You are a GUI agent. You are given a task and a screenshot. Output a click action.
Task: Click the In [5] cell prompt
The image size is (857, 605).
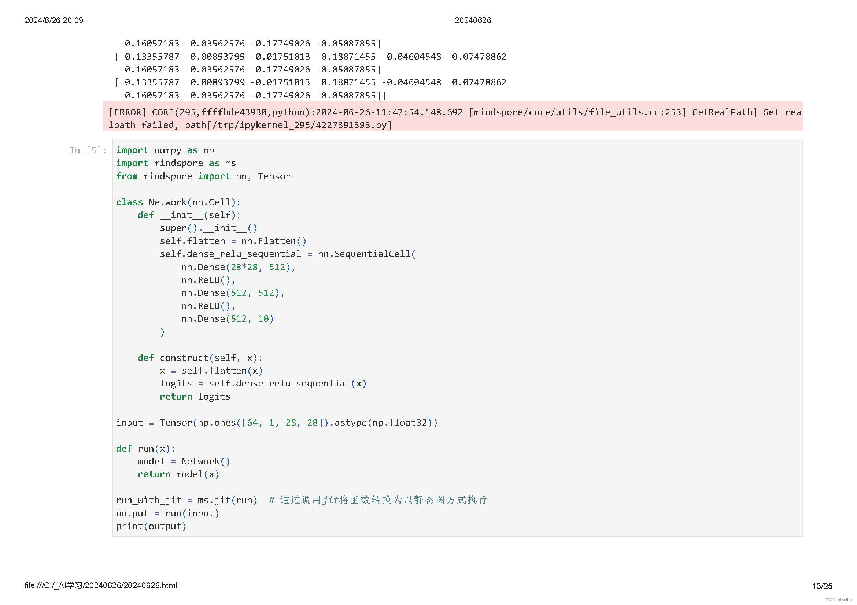tap(88, 150)
